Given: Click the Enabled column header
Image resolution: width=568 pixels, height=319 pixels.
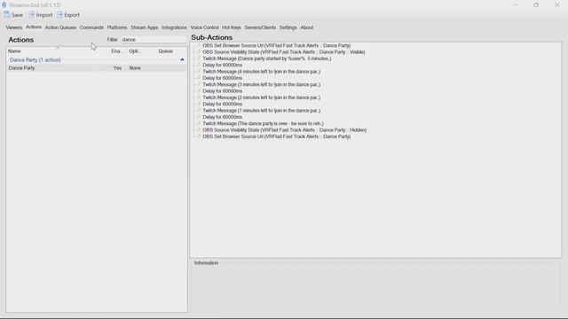Looking at the screenshot, I should click(116, 51).
